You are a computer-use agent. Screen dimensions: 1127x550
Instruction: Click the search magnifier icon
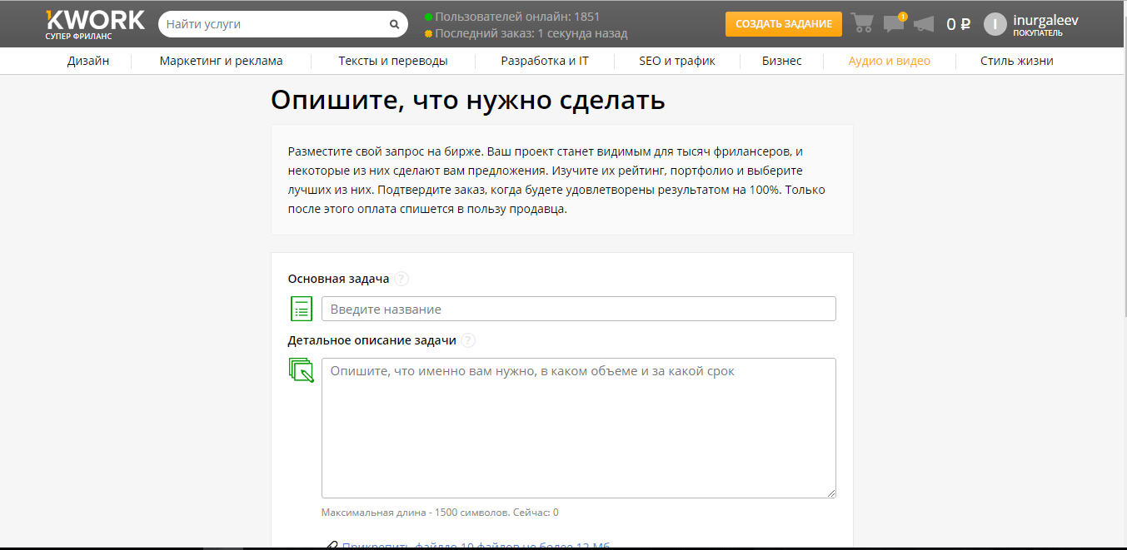(394, 24)
